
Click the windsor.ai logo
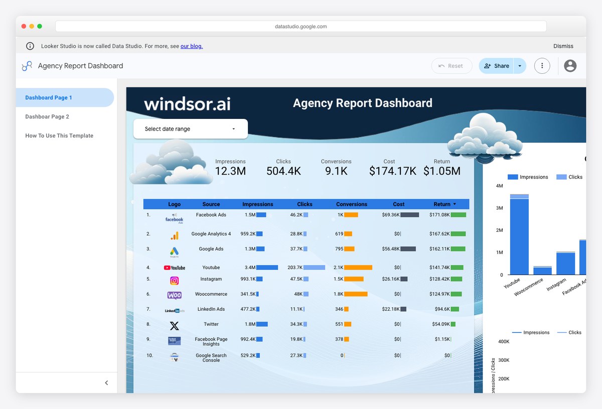(187, 104)
